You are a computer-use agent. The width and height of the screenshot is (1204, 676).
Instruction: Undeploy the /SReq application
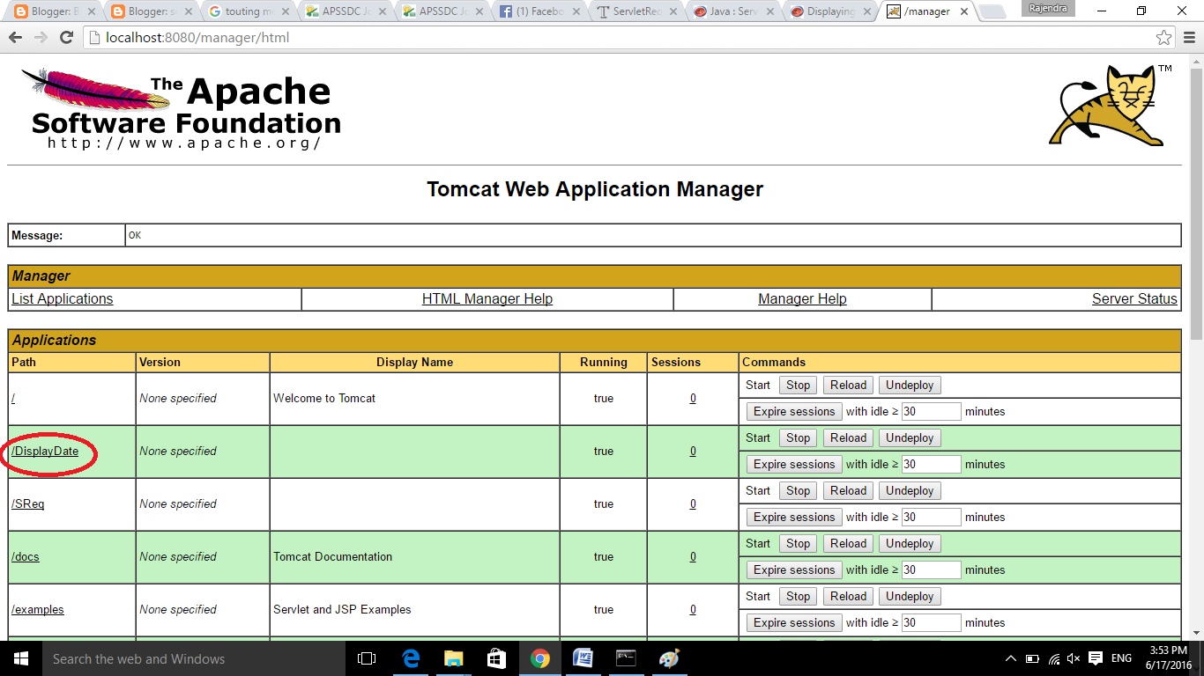[910, 491]
